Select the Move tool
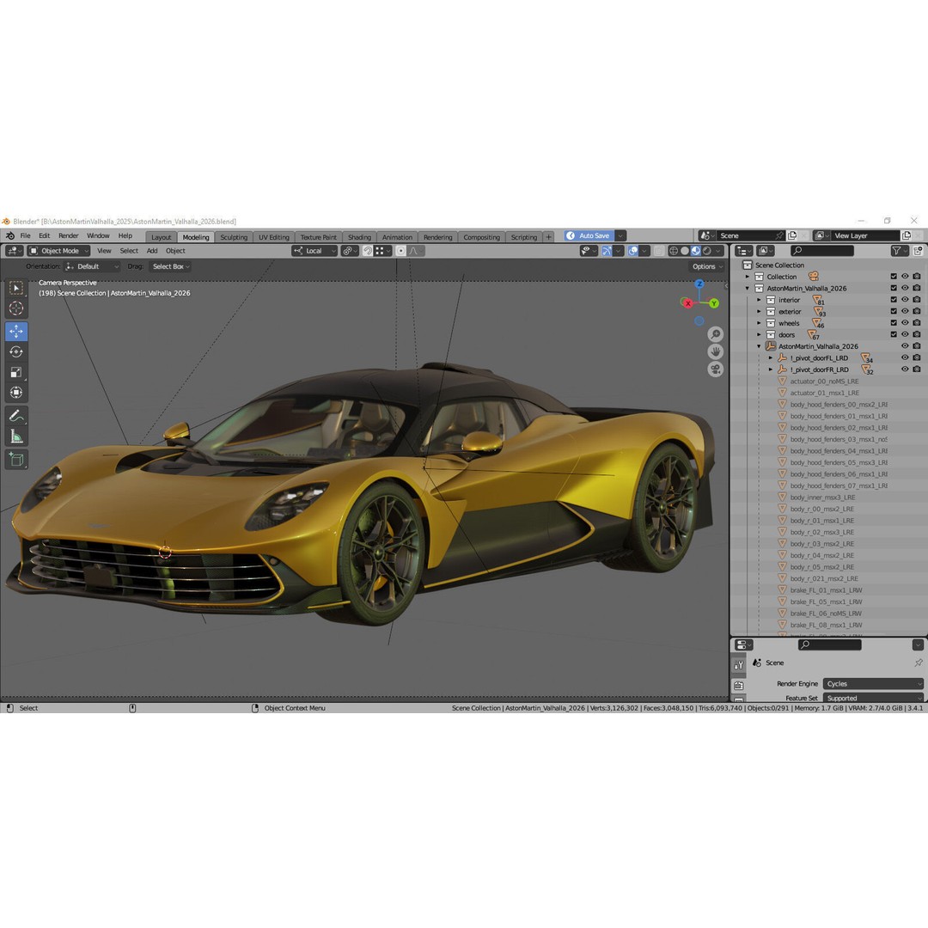This screenshot has width=928, height=928. pyautogui.click(x=16, y=331)
